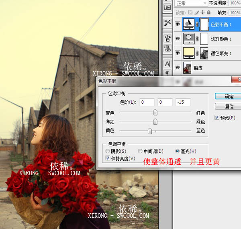The height and width of the screenshot is (229, 241).
Task: Click the yellow-blue slider handle
Action: click(x=150, y=131)
